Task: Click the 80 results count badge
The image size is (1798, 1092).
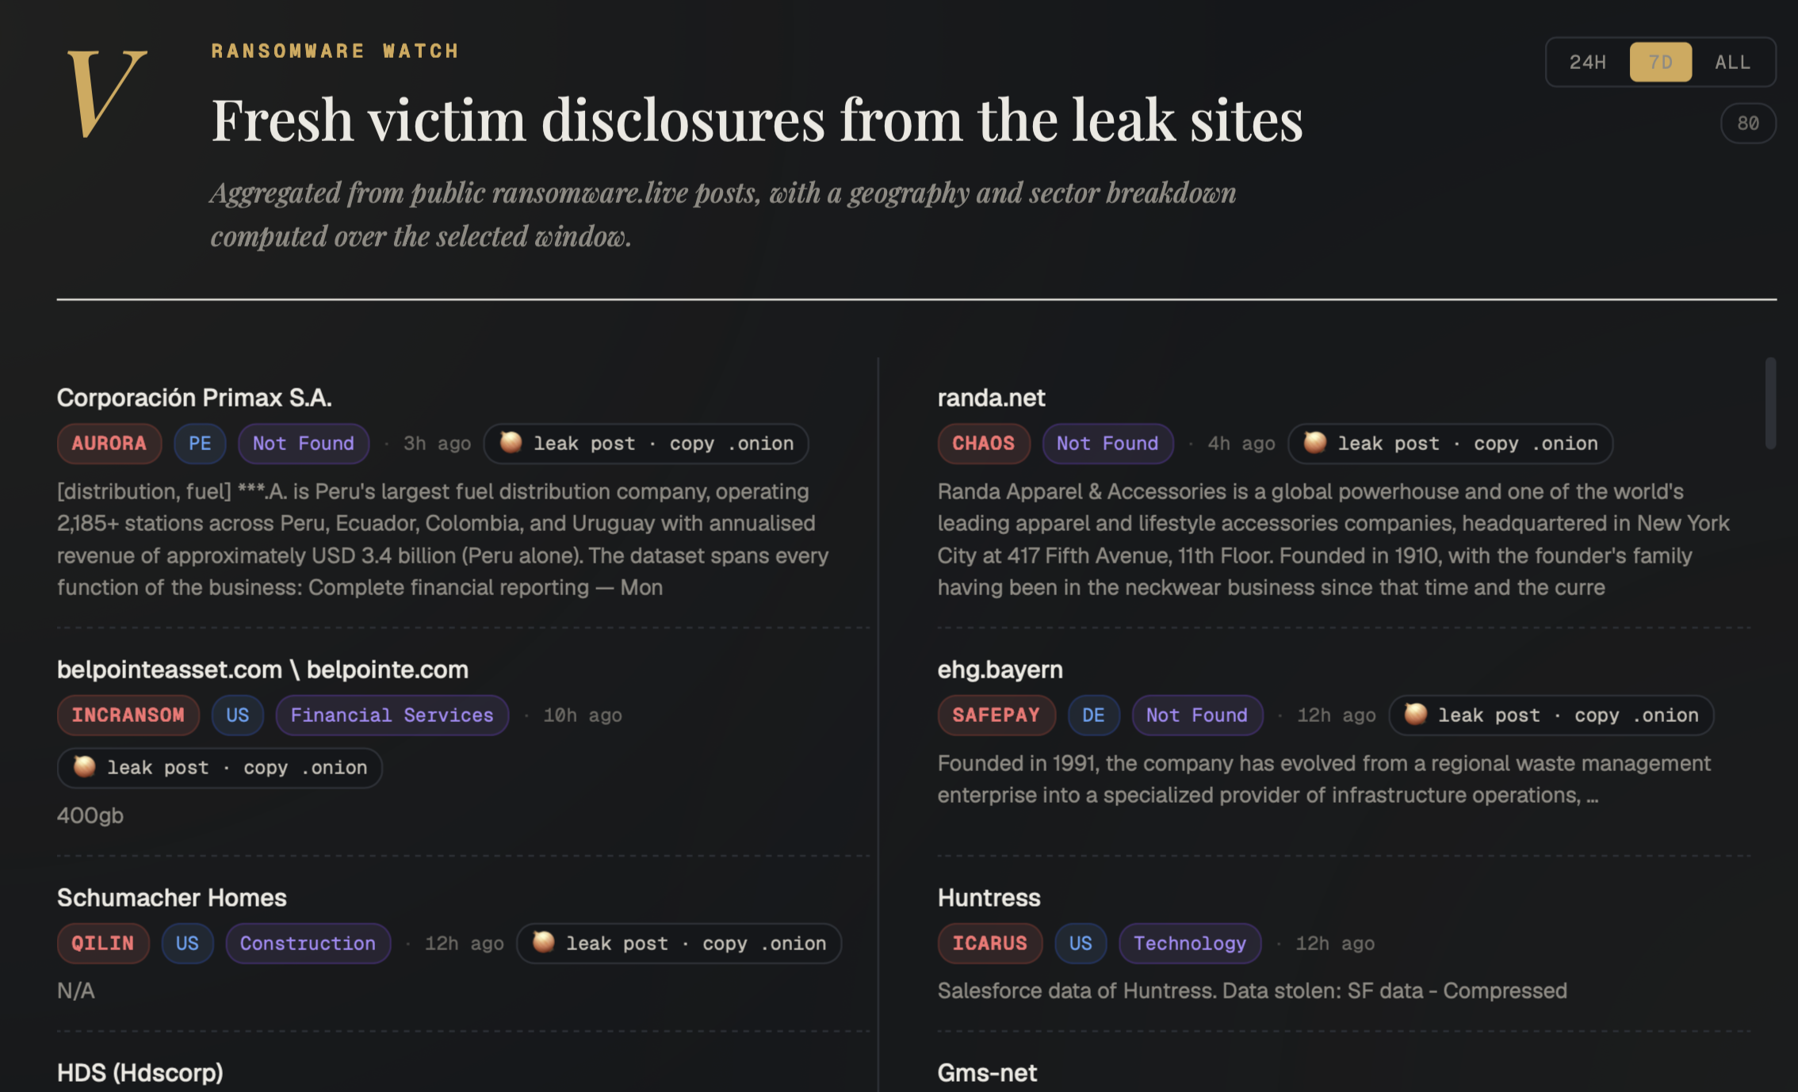Action: tap(1748, 123)
